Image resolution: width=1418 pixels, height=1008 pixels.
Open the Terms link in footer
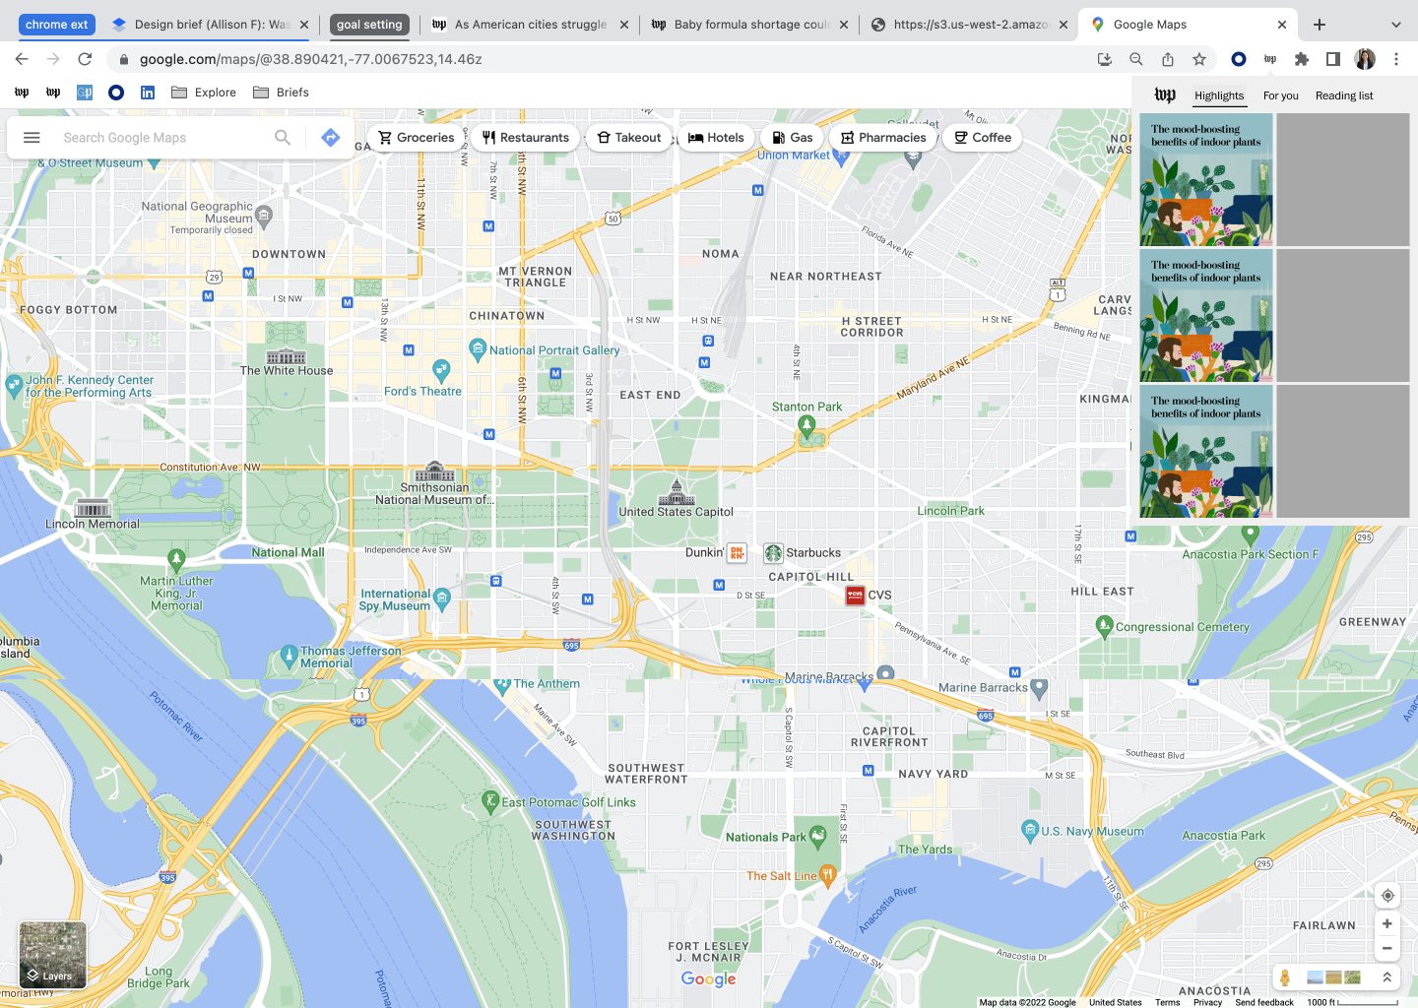1168,1002
